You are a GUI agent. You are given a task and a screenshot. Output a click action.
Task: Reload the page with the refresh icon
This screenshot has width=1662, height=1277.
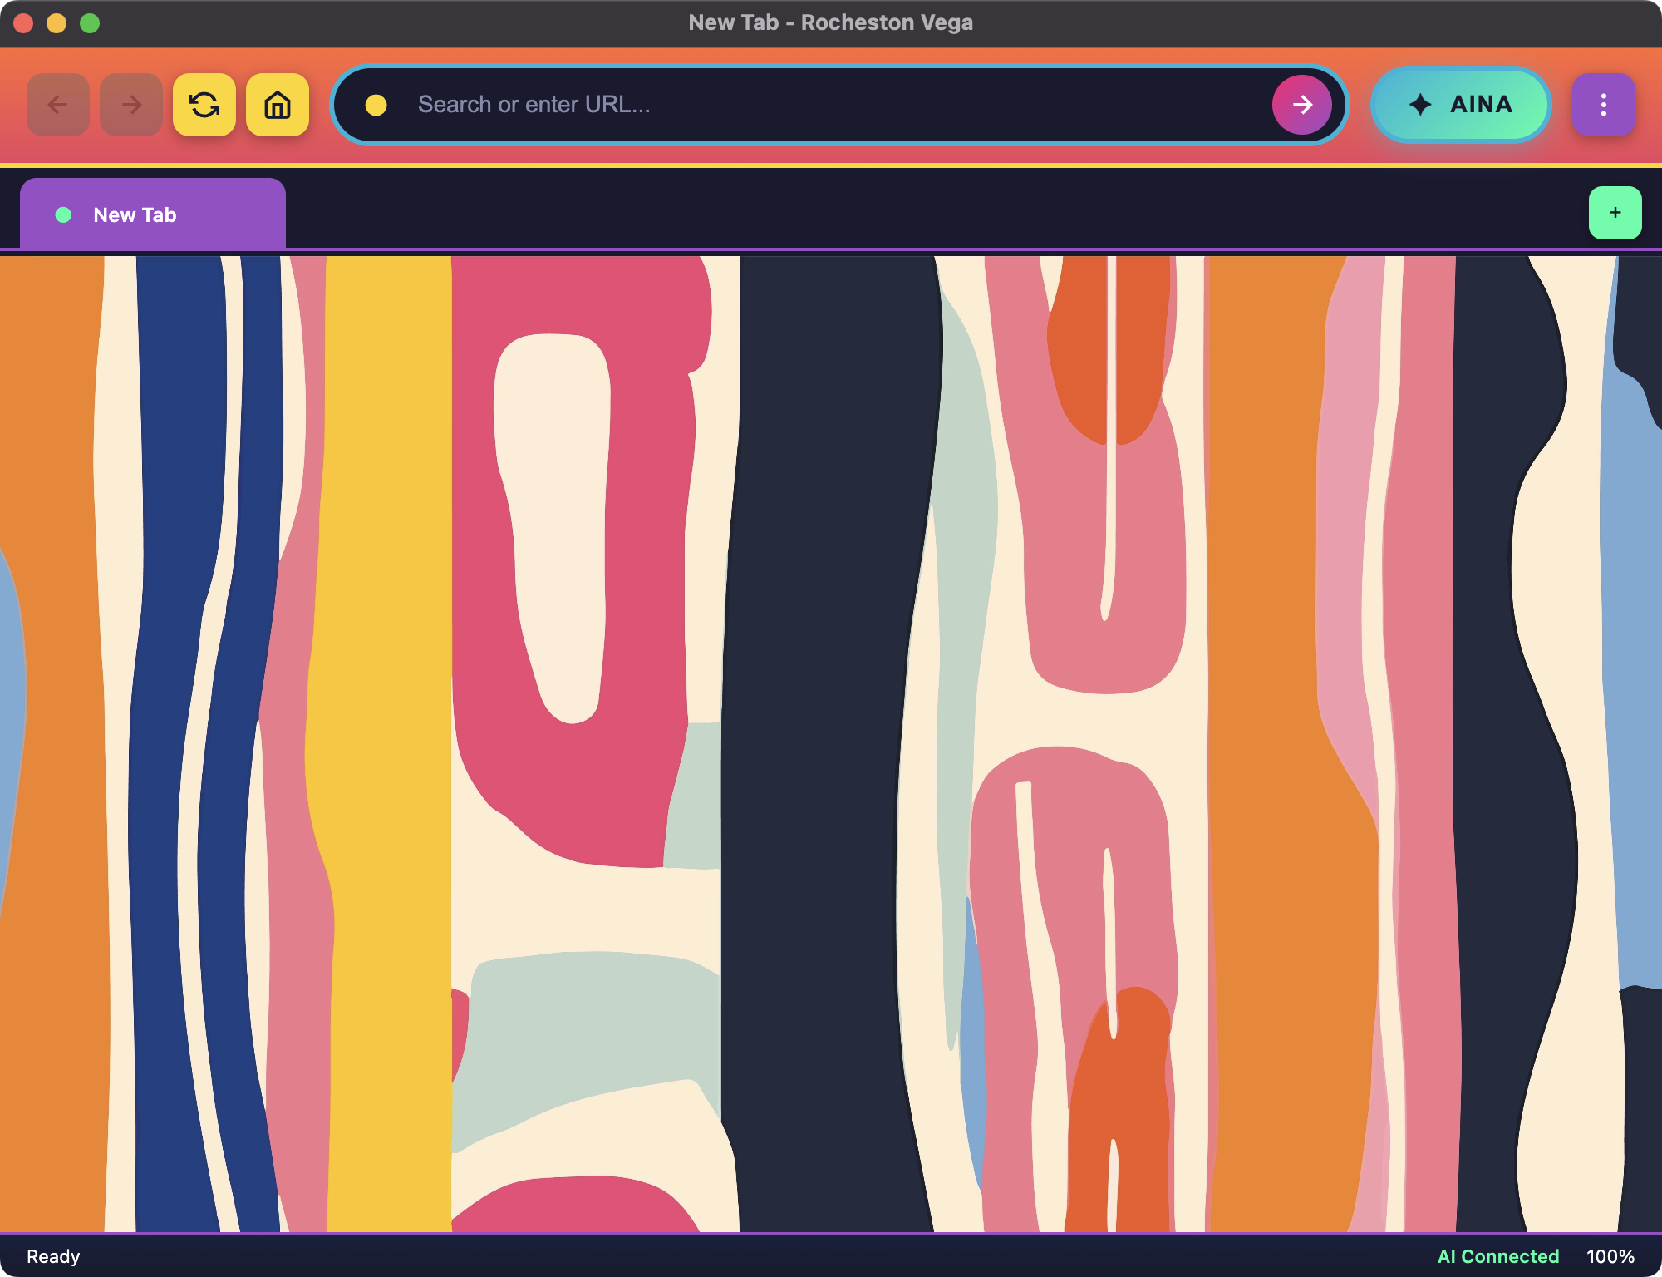click(x=204, y=105)
